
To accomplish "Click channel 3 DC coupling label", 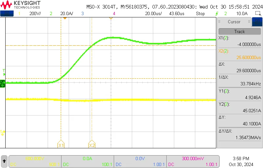I will pyautogui.click(x=119, y=164).
